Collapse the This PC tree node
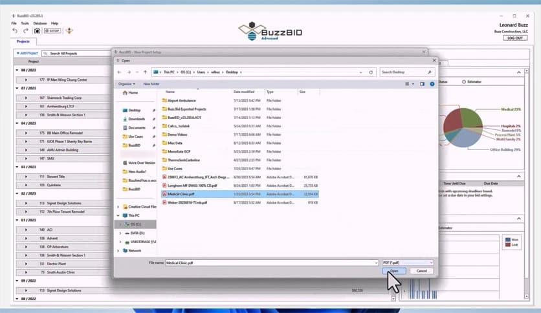541x313 pixels. (x=118, y=216)
